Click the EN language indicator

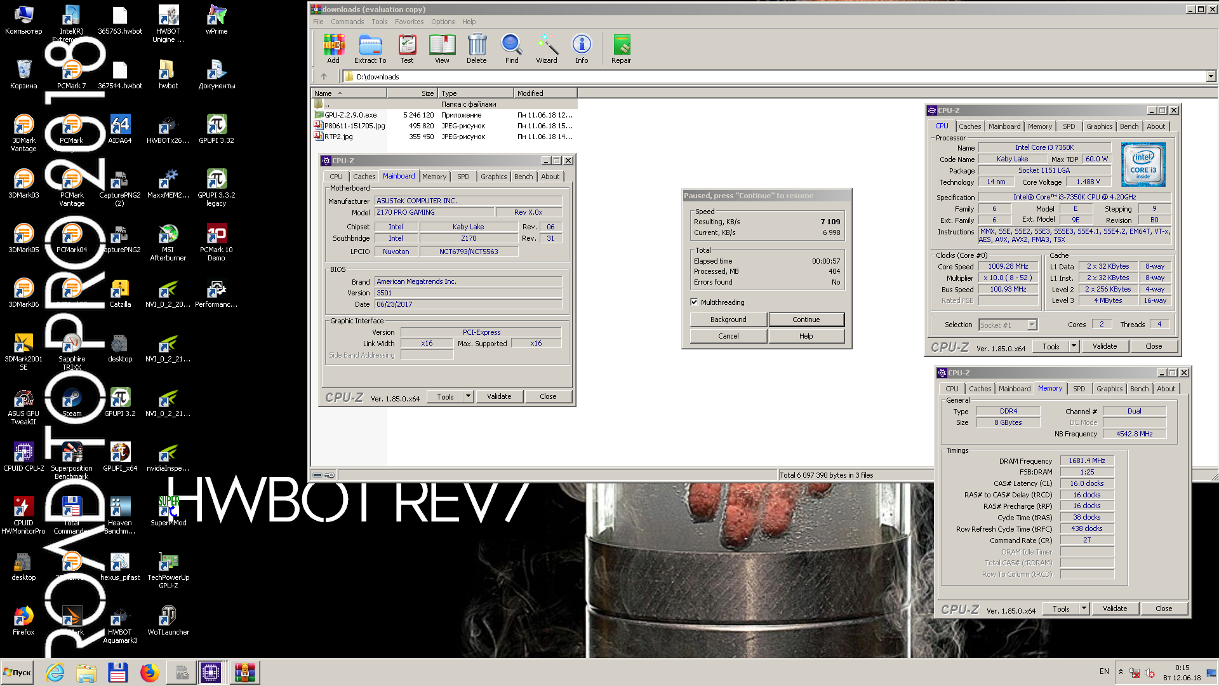tap(1104, 671)
